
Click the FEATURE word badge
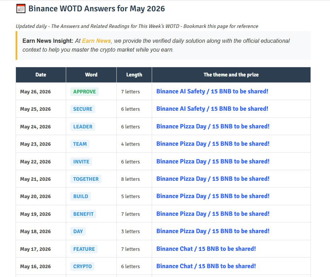[84, 249]
